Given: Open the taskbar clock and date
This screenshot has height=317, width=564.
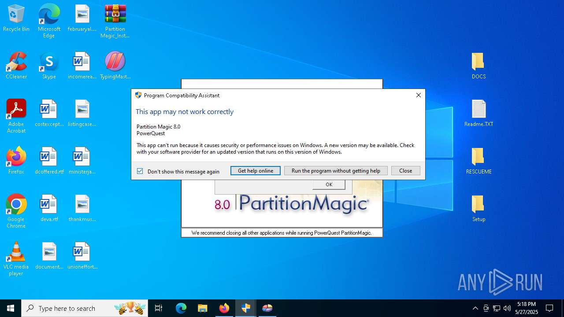Looking at the screenshot, I should click(x=527, y=308).
